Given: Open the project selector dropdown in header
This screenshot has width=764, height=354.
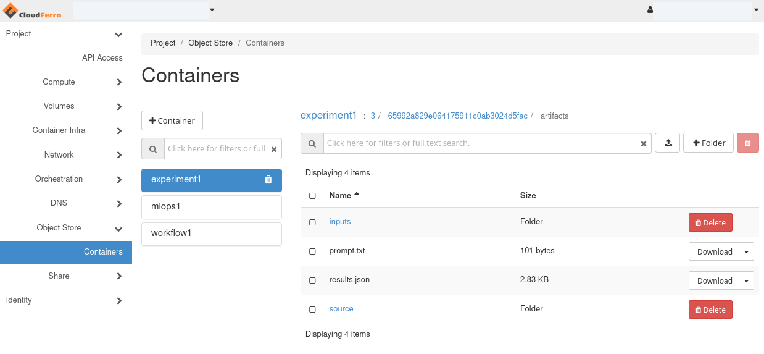Looking at the screenshot, I should coord(212,10).
